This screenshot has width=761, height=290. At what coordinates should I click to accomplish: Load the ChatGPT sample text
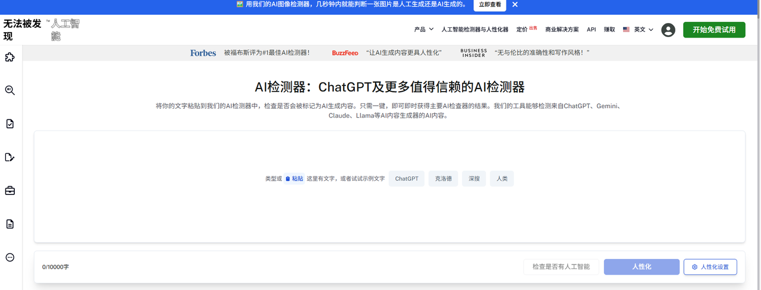407,178
